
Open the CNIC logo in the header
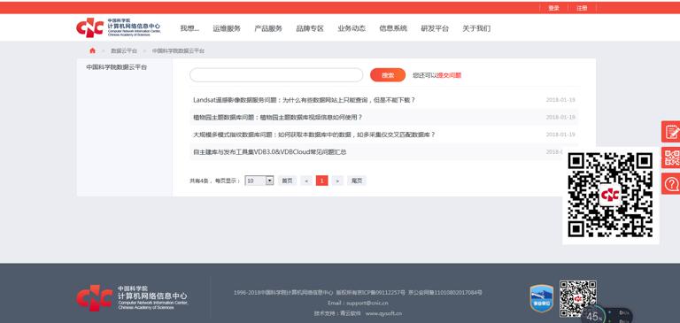tap(119, 27)
